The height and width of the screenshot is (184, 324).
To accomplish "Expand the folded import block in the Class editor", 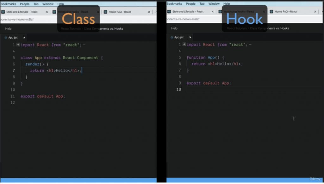I will [18, 45].
